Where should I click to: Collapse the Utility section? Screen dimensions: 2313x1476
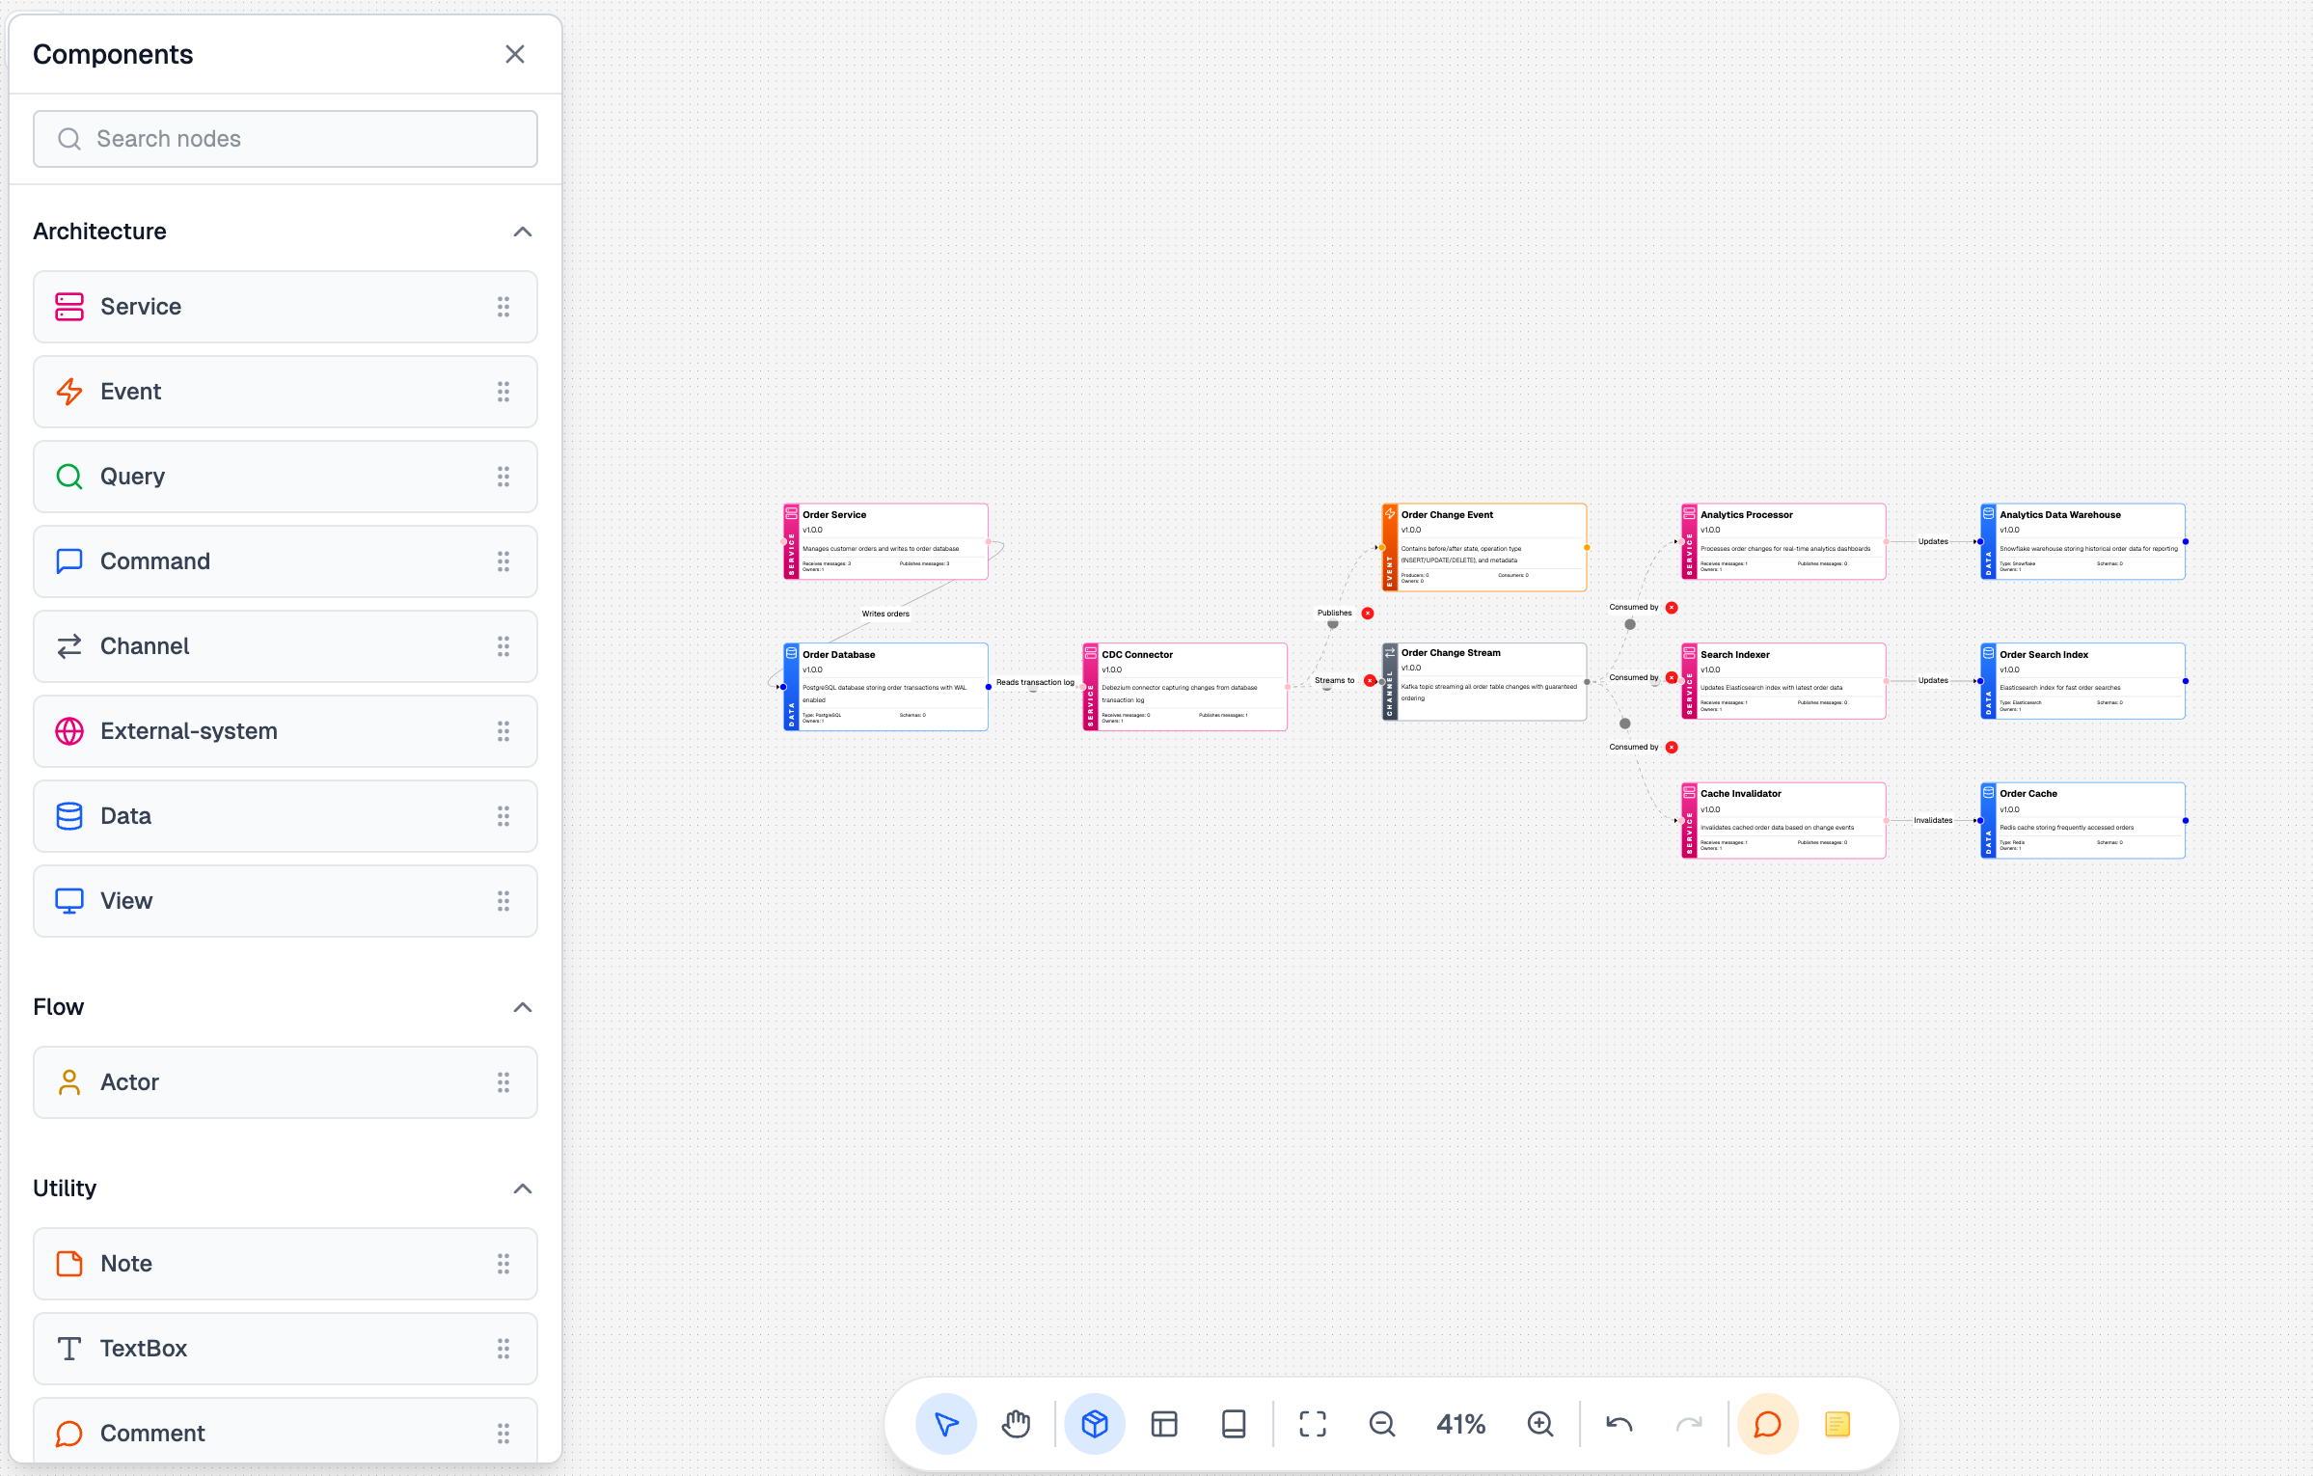(523, 1188)
